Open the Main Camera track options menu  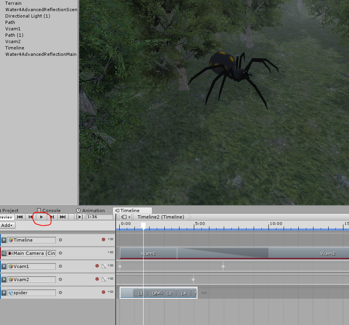pos(110,252)
